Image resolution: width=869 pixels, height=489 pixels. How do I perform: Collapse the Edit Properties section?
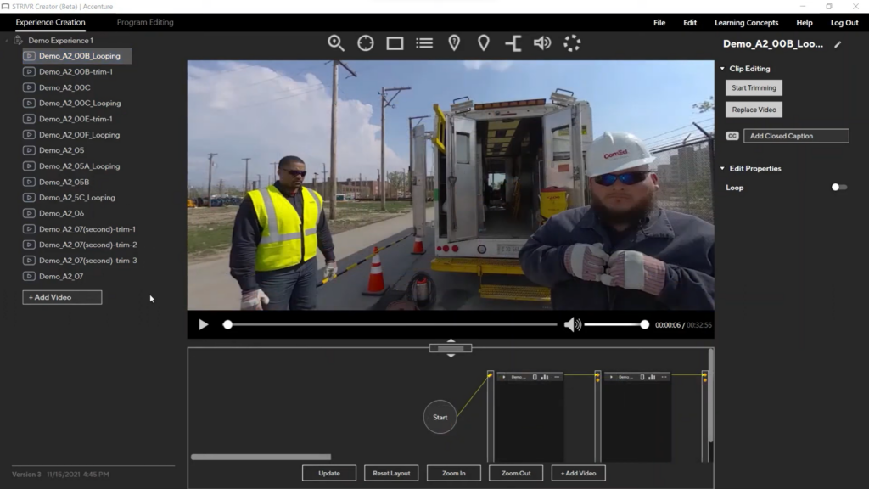[722, 169]
